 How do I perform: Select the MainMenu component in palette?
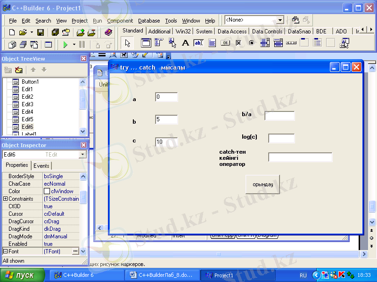coord(159,43)
